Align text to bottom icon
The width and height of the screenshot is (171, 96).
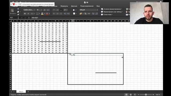click(x=61, y=10)
